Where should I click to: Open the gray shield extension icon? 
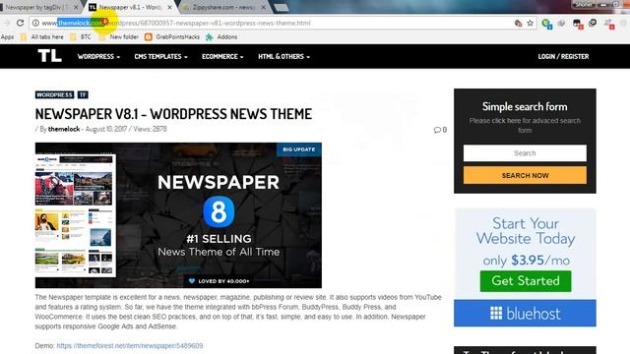pos(562,24)
